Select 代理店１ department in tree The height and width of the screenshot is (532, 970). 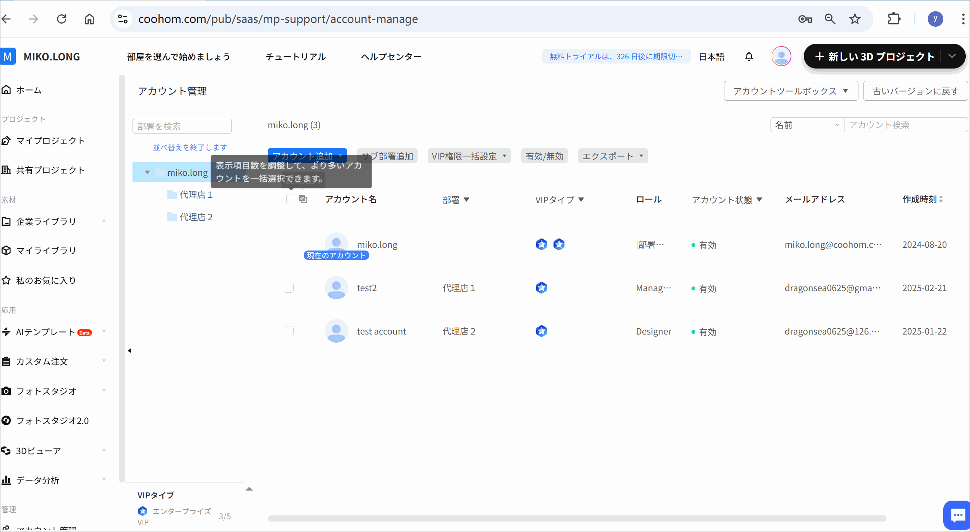(196, 194)
